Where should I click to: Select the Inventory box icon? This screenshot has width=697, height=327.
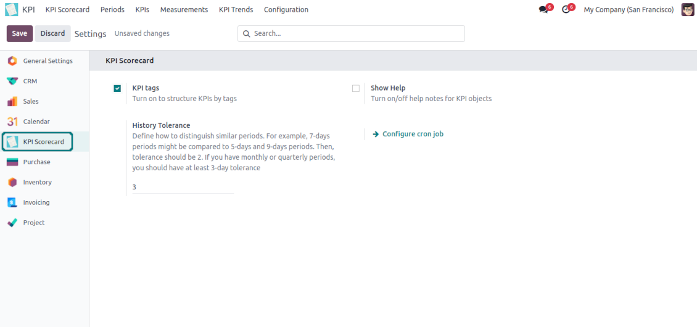point(12,182)
